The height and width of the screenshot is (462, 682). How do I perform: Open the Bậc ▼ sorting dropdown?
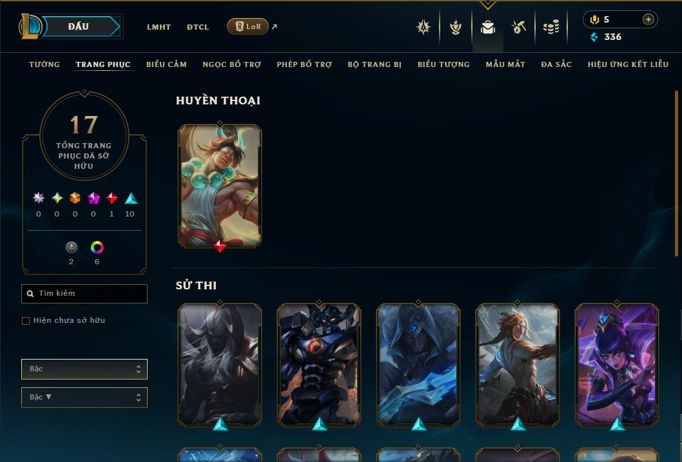[84, 397]
